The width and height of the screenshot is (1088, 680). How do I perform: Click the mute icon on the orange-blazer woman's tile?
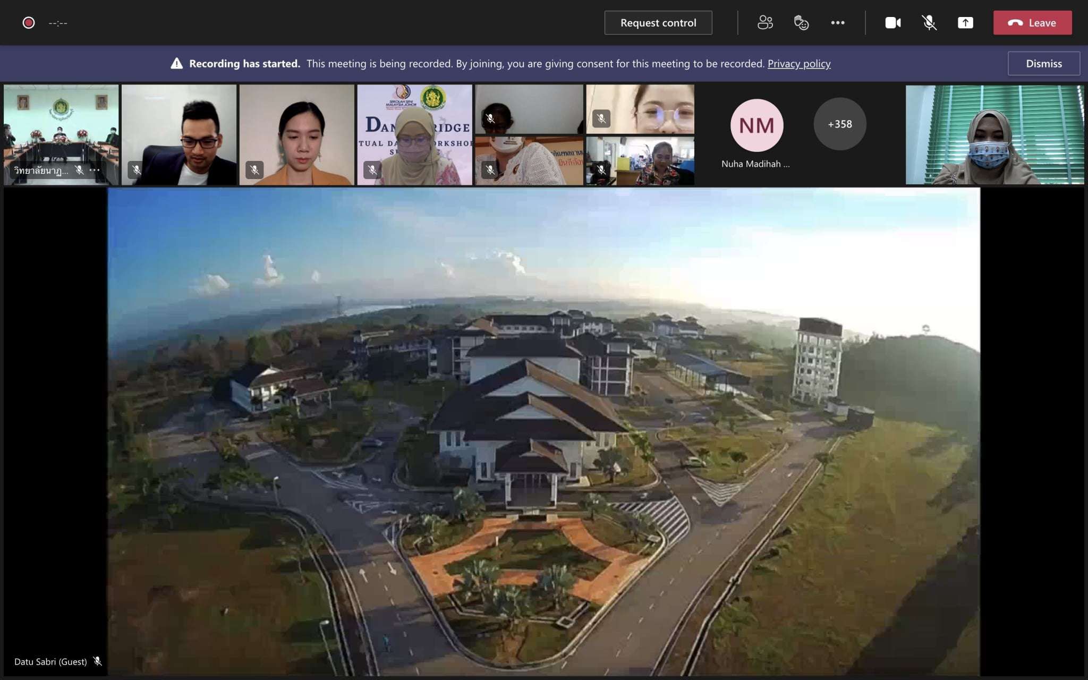coord(254,170)
